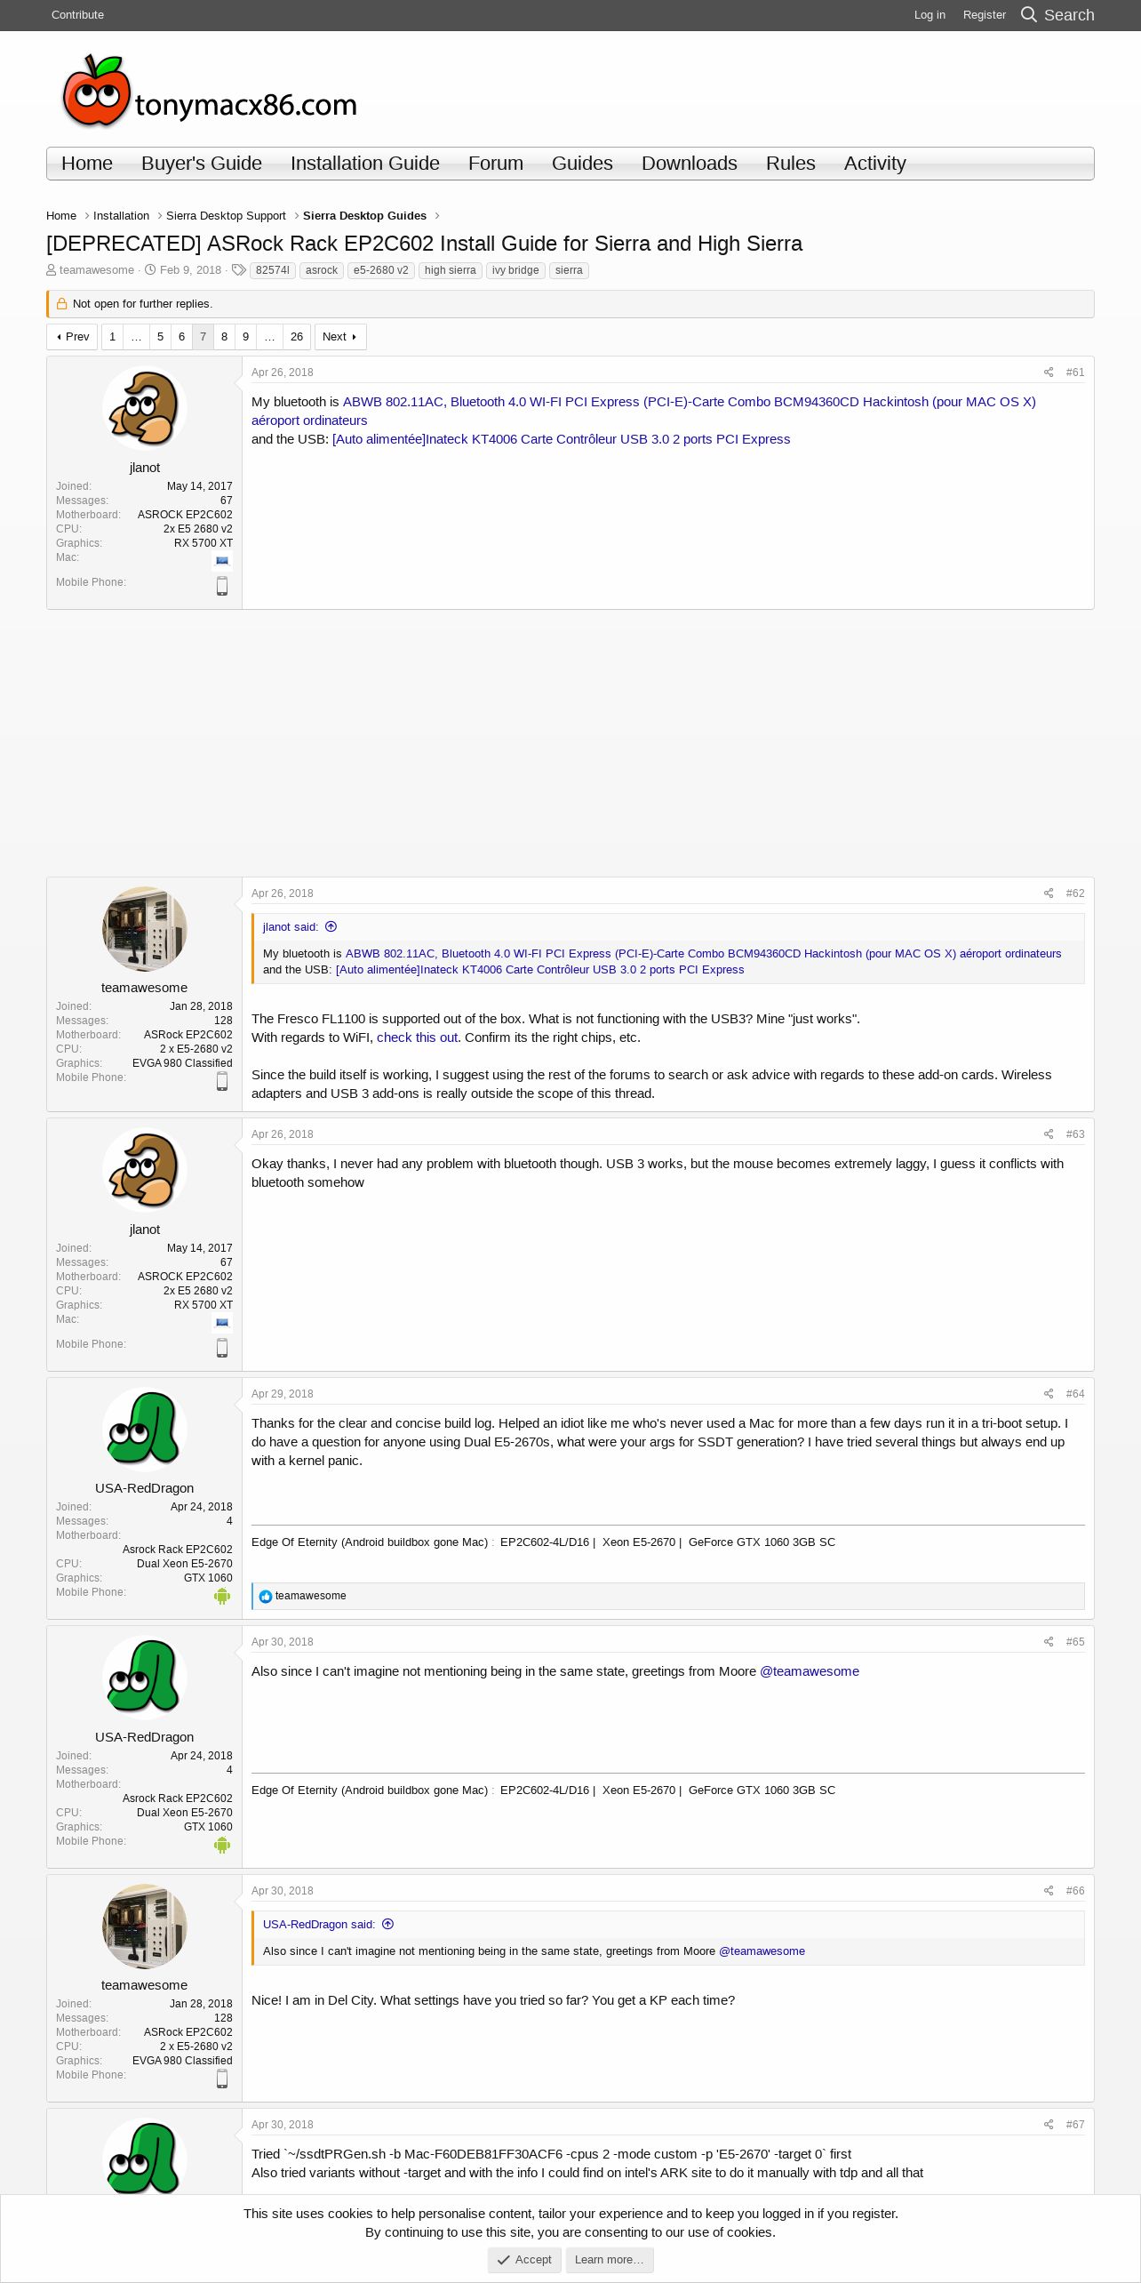Click share icon on post #67

click(x=1049, y=2125)
